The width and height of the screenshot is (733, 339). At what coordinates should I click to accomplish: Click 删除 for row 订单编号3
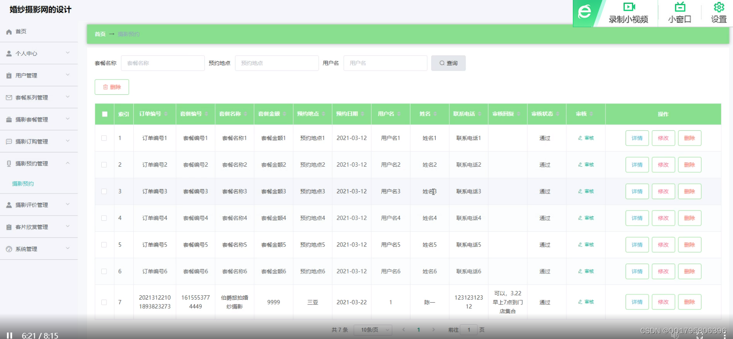coord(689,191)
